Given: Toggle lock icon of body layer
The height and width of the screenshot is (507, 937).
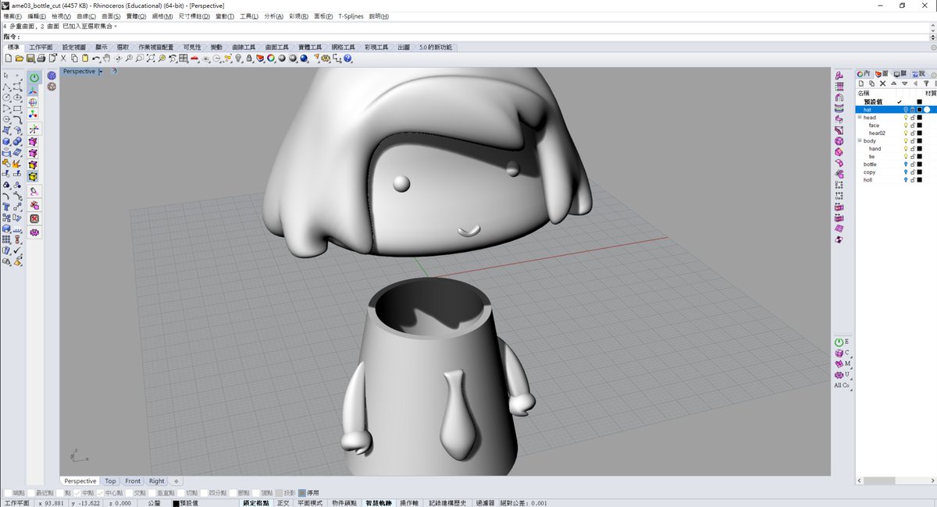Looking at the screenshot, I should [913, 141].
